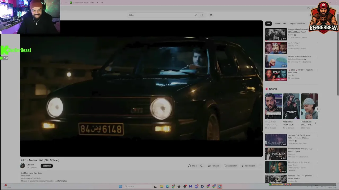Expand description with afficher plus
339x190 pixels.
coord(61,181)
